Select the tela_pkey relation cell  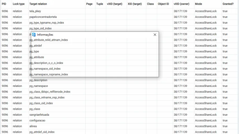(x=57, y=11)
